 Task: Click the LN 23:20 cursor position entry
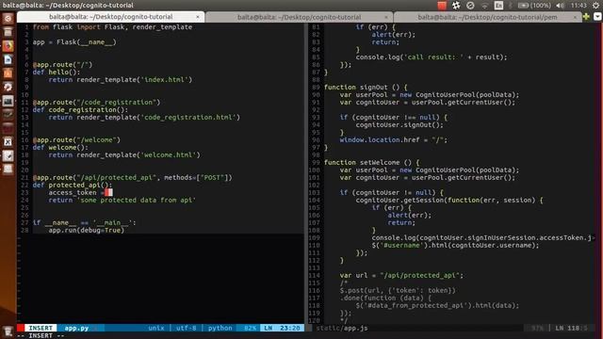[283, 328]
